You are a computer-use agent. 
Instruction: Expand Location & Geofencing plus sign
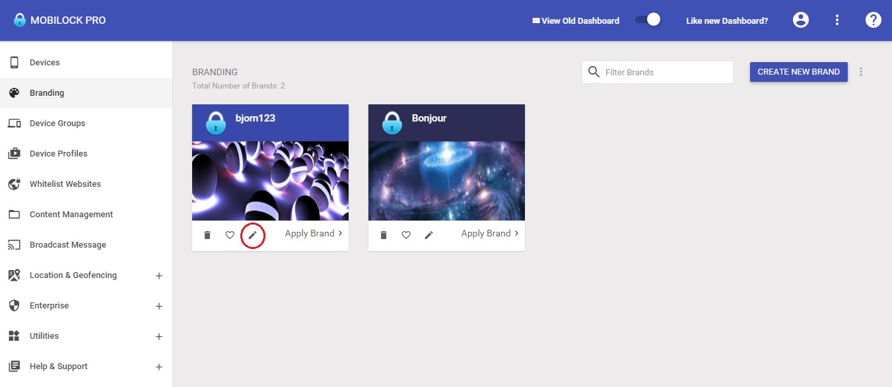(158, 276)
